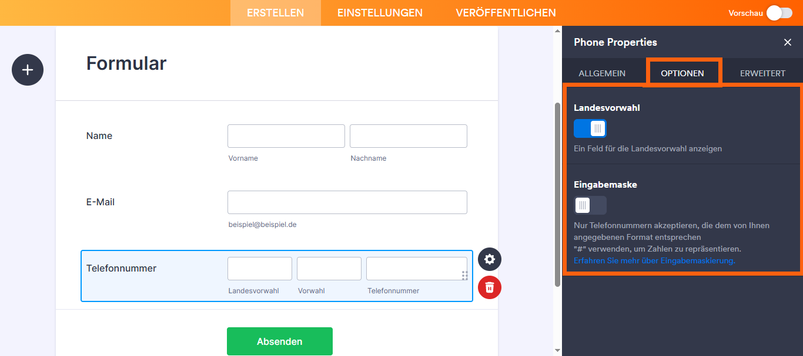The width and height of the screenshot is (803, 356).
Task: Click the form vertical scrollbar thumb
Action: 557,195
